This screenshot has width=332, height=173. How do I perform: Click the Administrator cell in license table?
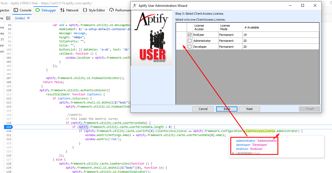[x=206, y=41]
